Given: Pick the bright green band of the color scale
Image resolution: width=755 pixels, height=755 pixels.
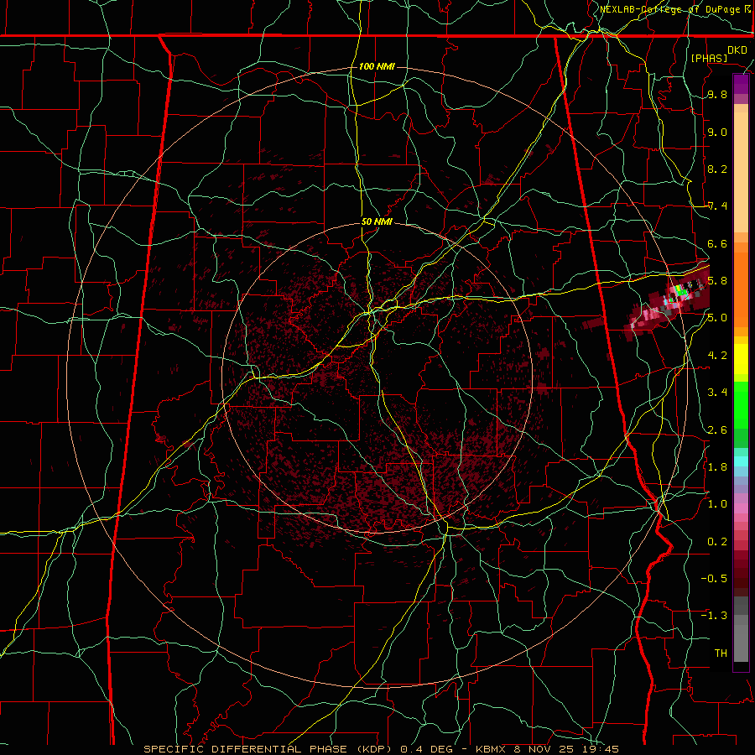Looking at the screenshot, I should (x=741, y=404).
